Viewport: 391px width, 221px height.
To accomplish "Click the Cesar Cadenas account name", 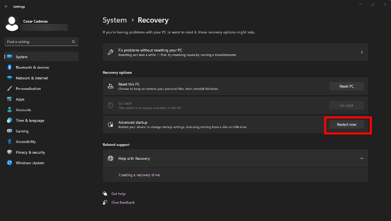I will 36,21.
